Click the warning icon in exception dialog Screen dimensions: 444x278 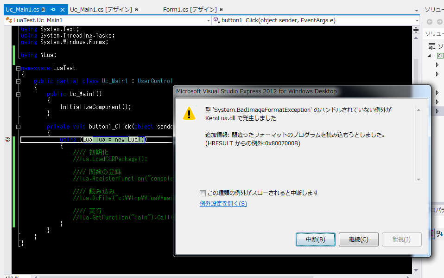click(x=189, y=113)
